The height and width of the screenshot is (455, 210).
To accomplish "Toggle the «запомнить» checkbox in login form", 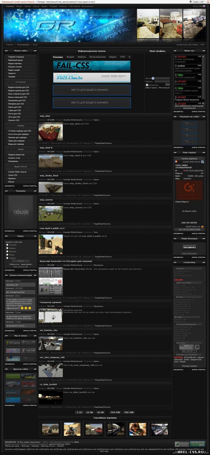I will tap(147, 85).
